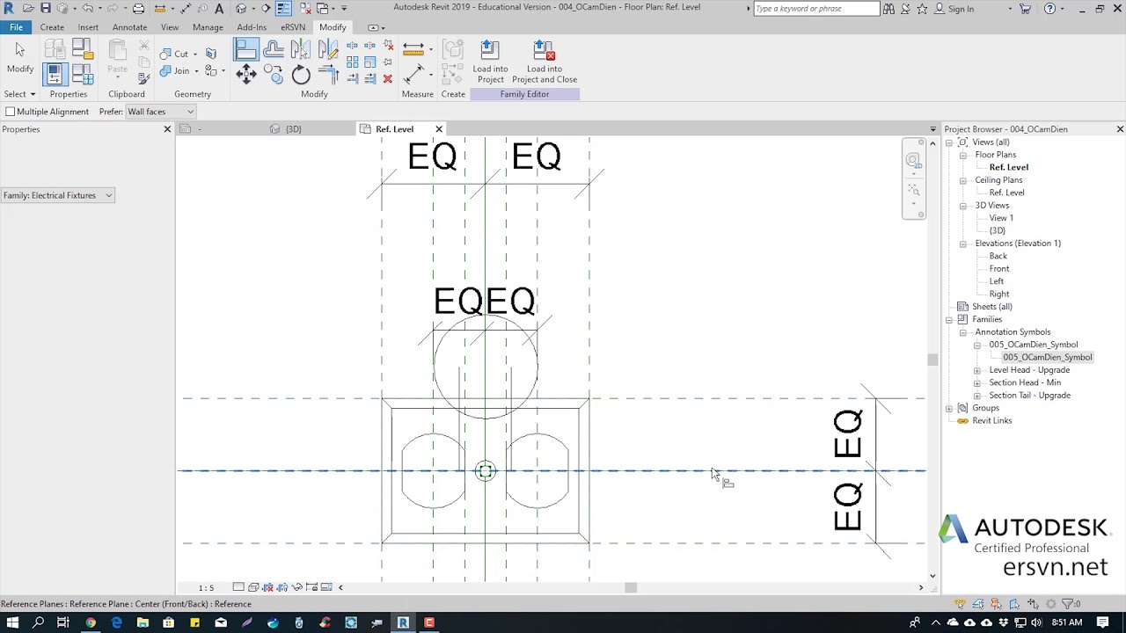Open Windows Start menu
The width and height of the screenshot is (1126, 633).
tap(12, 622)
